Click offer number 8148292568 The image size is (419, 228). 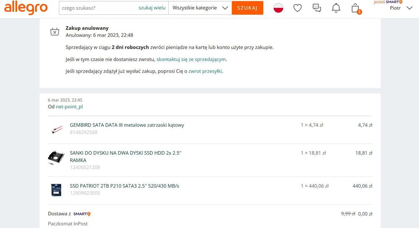tap(83, 132)
